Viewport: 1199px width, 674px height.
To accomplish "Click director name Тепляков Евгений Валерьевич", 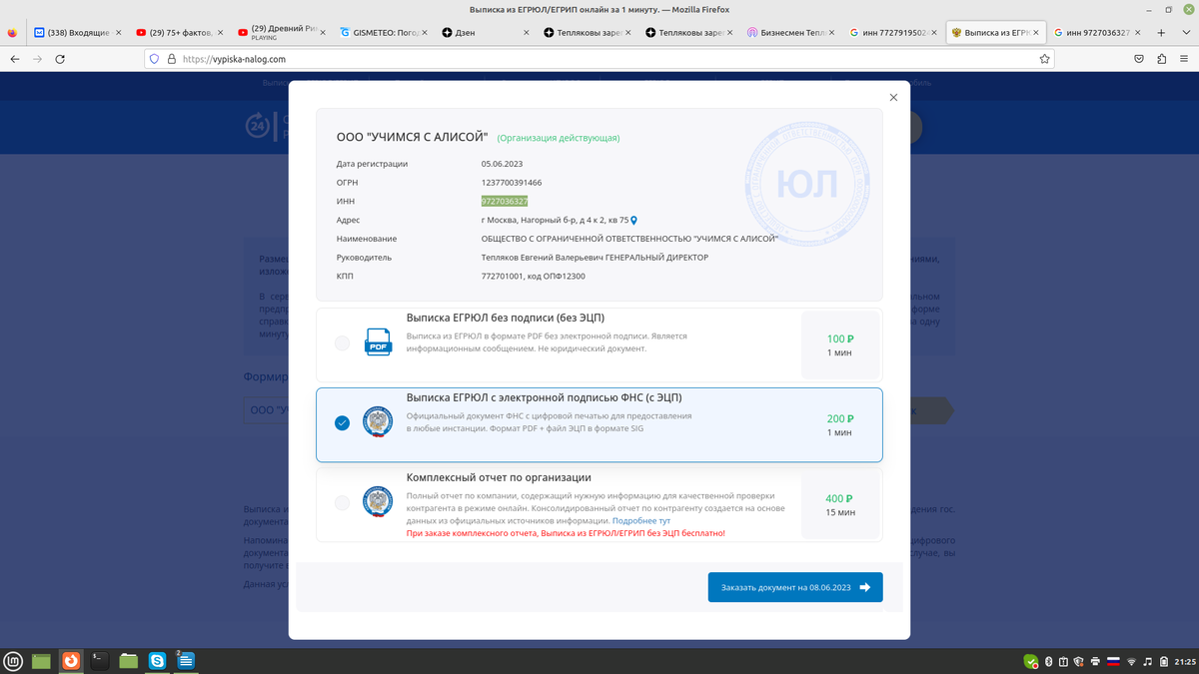I will click(543, 258).
